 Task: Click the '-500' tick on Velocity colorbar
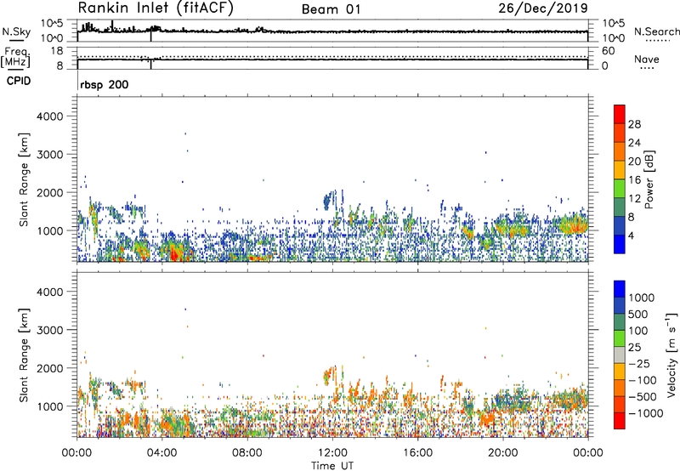[x=643, y=396]
